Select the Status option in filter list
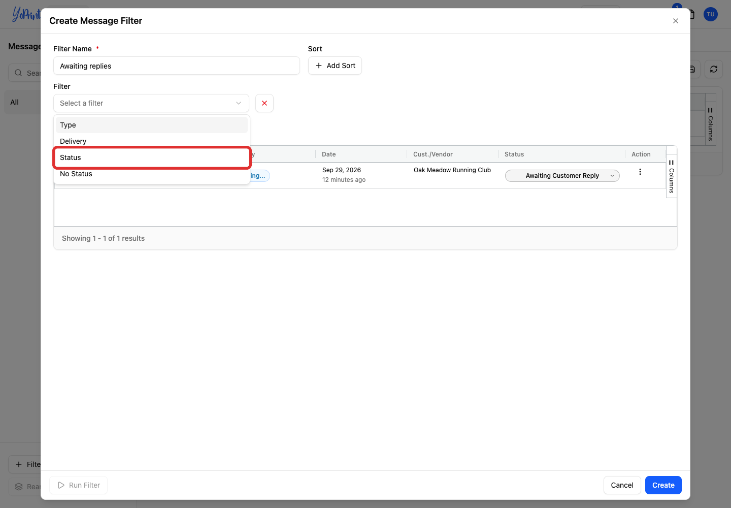This screenshot has width=731, height=508. (152, 157)
